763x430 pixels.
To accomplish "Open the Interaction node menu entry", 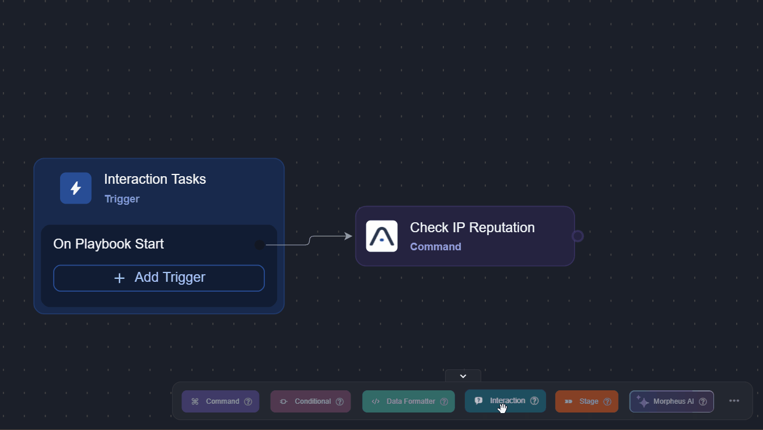I will pyautogui.click(x=505, y=401).
